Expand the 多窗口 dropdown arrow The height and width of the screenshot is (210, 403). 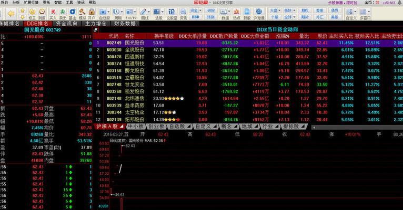(x=369, y=12)
